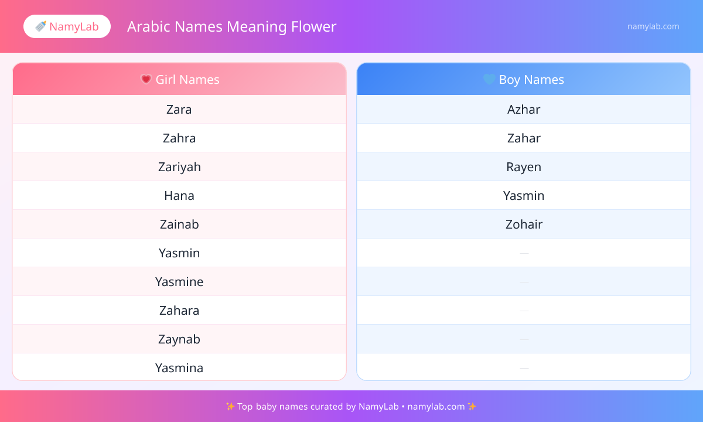Pick the boy name Azhar
This screenshot has height=422, width=703.
524,110
